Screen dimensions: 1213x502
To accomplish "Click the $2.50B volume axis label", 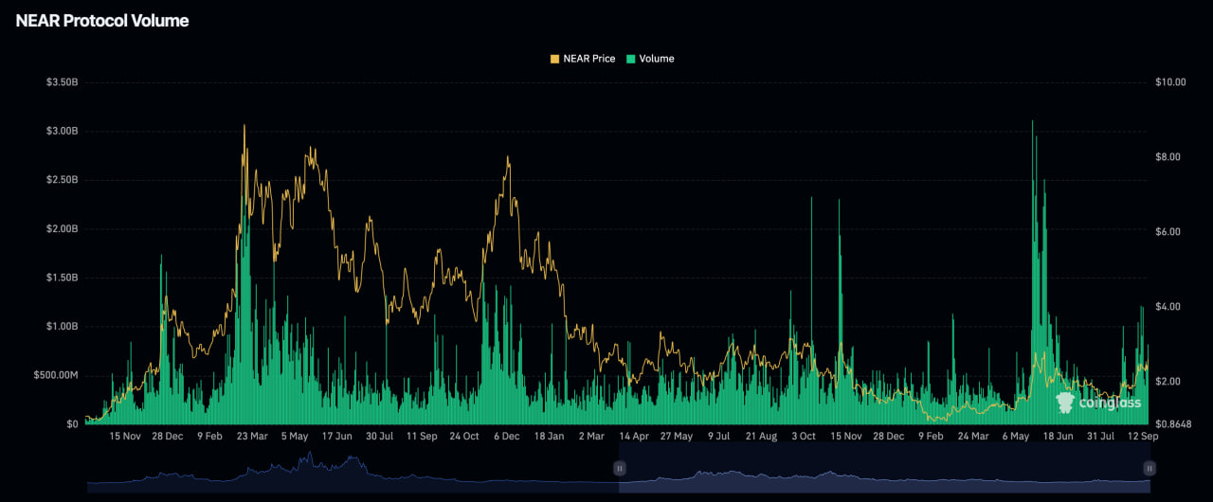I will coord(62,180).
